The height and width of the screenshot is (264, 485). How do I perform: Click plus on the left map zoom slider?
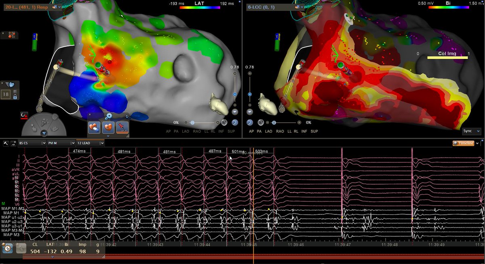coord(235,74)
